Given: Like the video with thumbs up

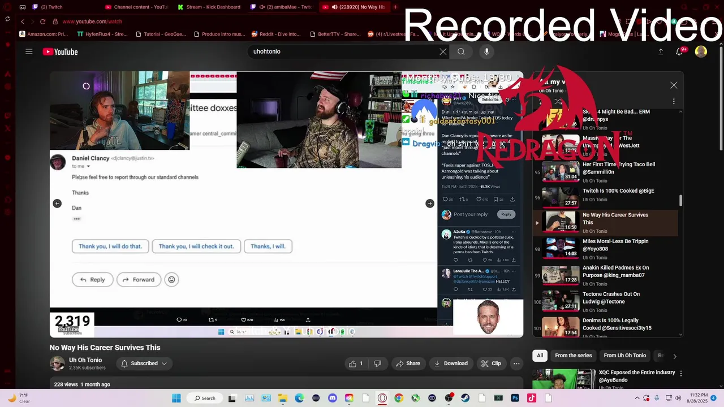Looking at the screenshot, I should [x=356, y=363].
